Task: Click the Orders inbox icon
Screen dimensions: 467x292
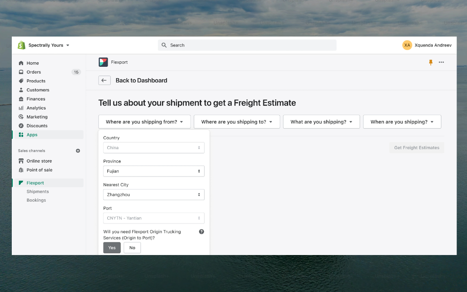Action: tap(21, 72)
